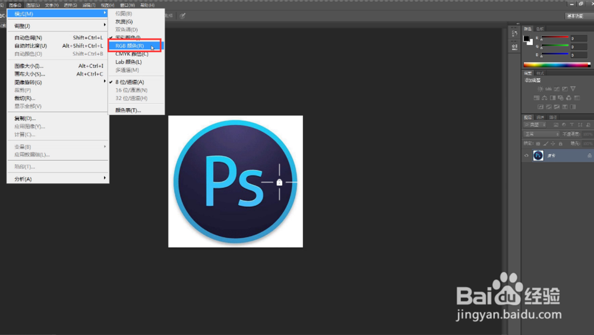Select 8 位/通道(A) checked option

[137, 82]
